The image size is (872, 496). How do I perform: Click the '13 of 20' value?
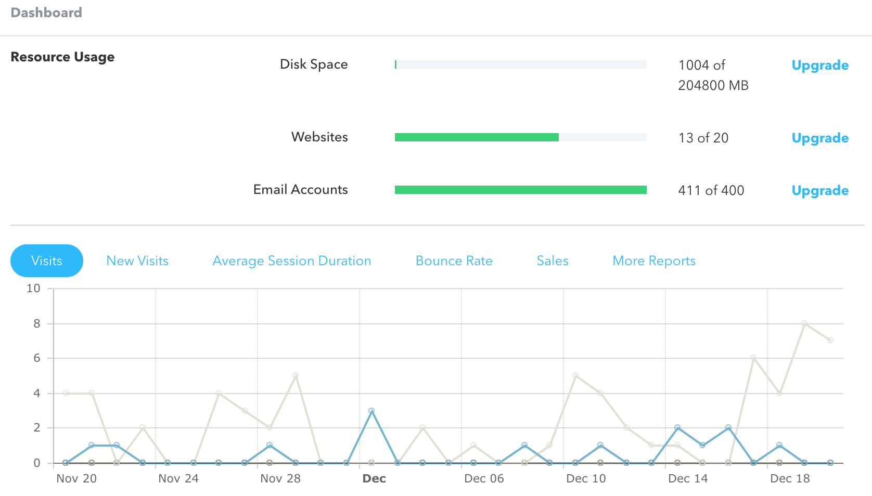[703, 138]
